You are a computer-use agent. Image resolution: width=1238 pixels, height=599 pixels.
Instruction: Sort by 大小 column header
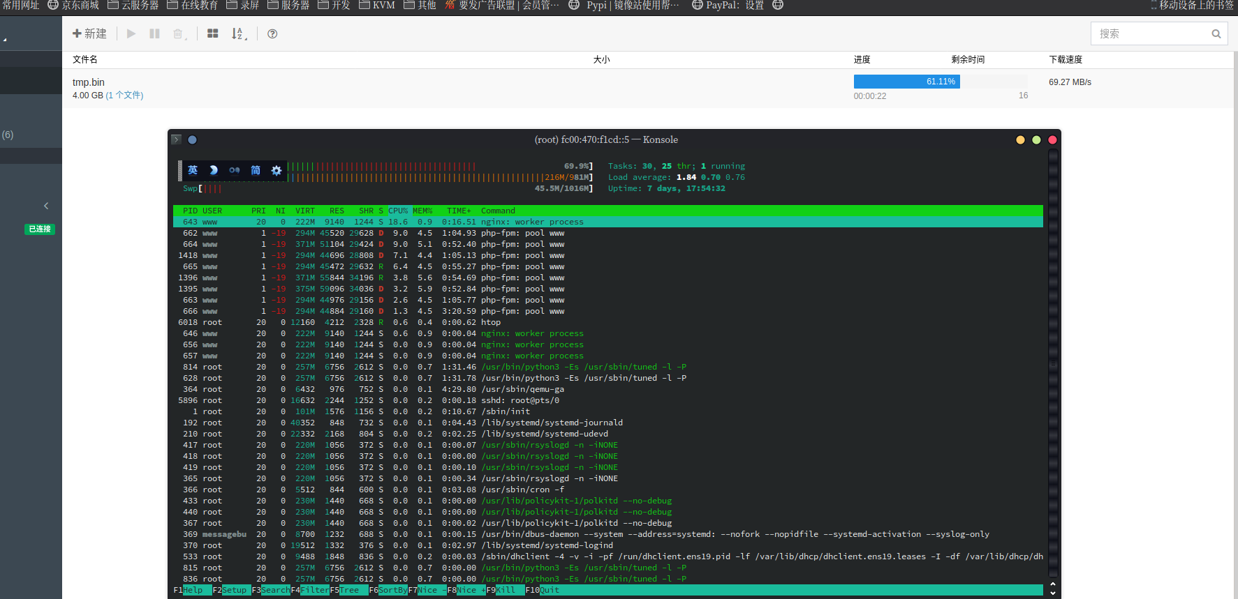pyautogui.click(x=601, y=59)
